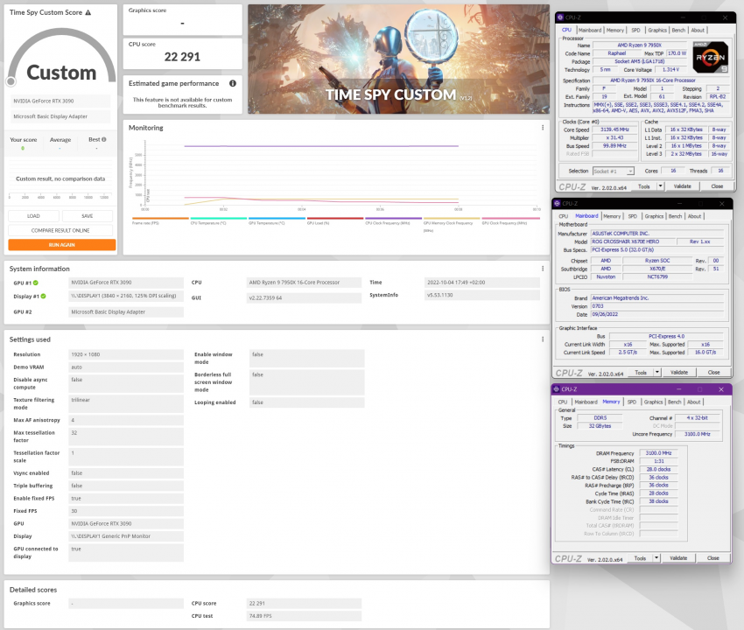Open the Bench tab in the Mainboard CPU-Z window
Image resolution: width=744 pixels, height=630 pixels.
(x=675, y=216)
